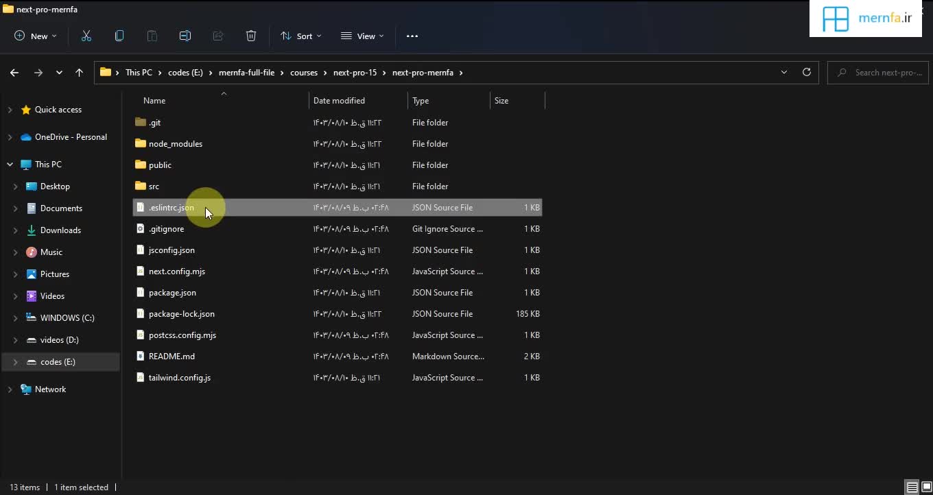
Task: Click the Delete trash can icon
Action: [251, 36]
